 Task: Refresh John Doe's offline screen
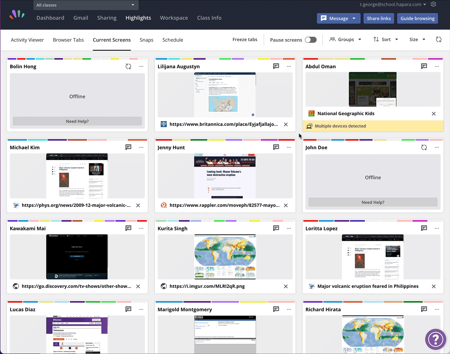click(424, 147)
